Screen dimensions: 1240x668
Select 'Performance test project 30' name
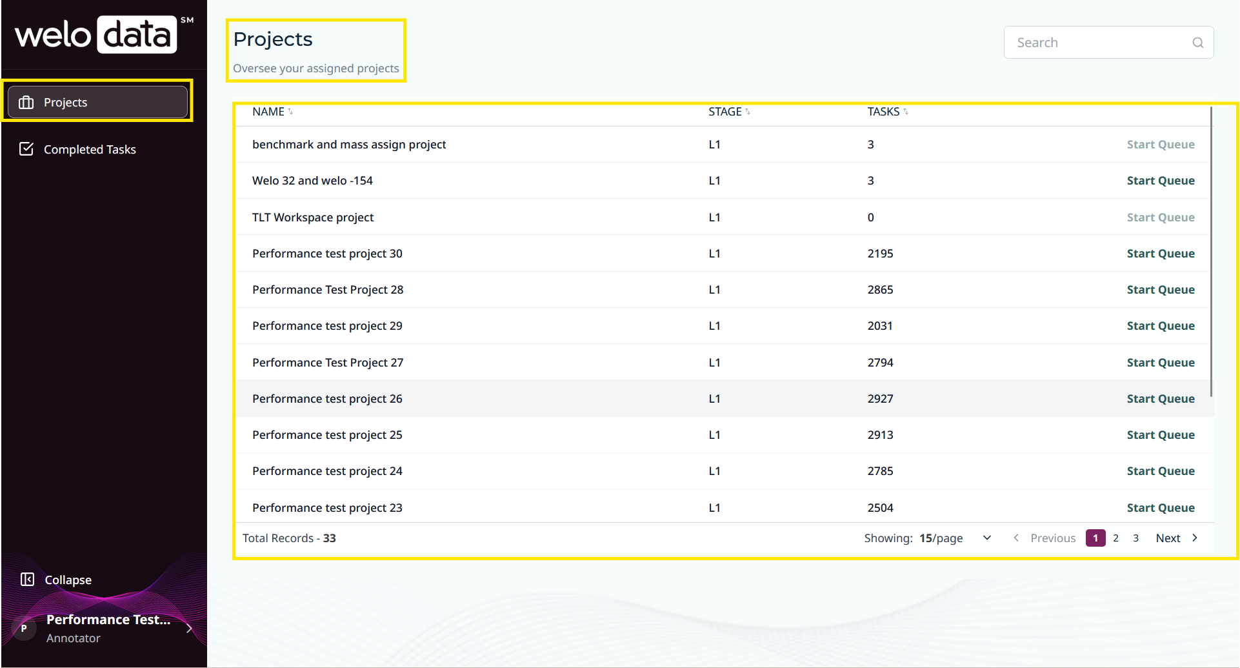point(327,254)
